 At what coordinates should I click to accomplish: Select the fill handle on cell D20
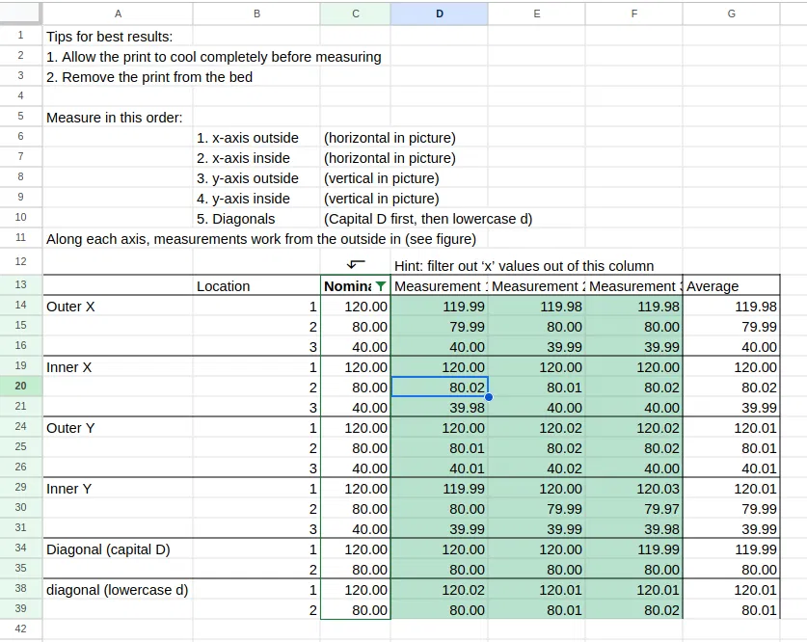[x=489, y=397]
